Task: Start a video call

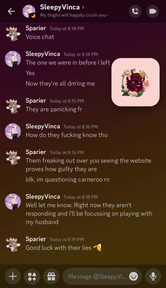Action: tap(153, 11)
